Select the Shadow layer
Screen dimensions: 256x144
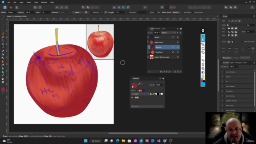tap(164, 47)
